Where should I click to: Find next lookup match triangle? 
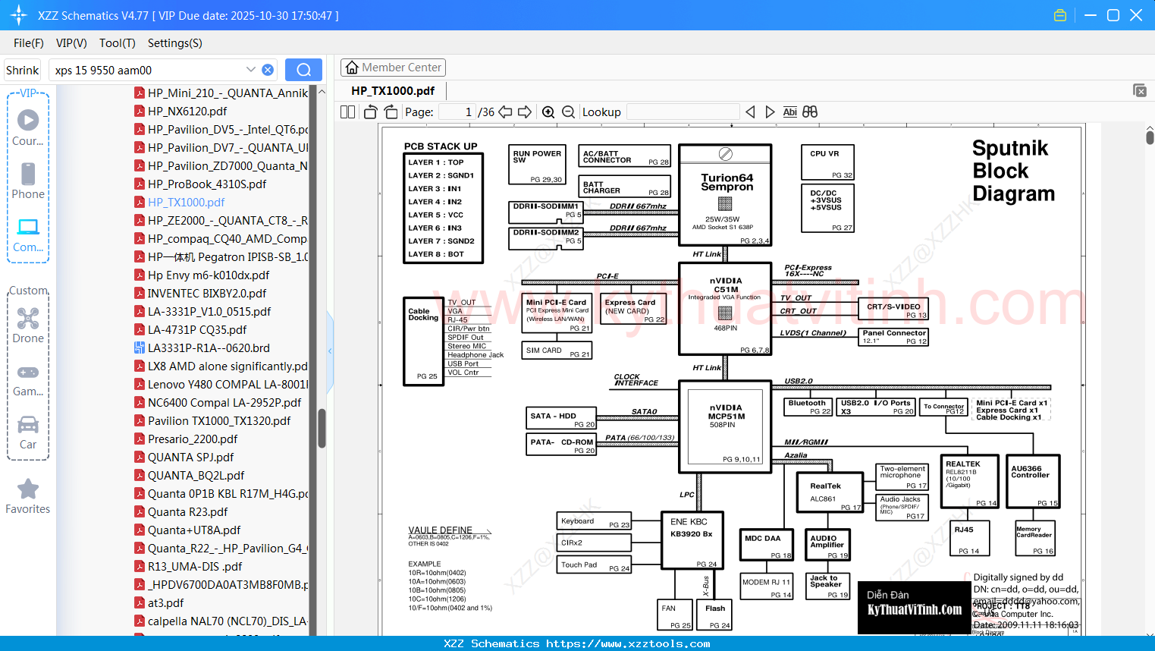coord(770,112)
